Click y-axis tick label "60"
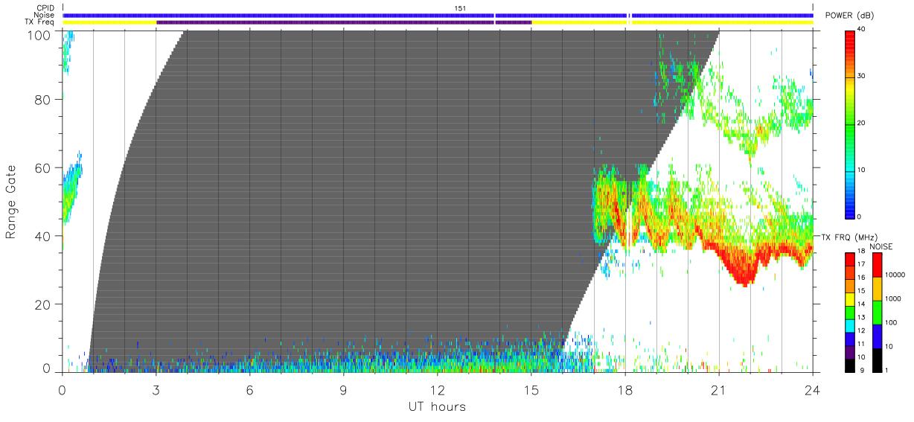Image resolution: width=914 pixels, height=422 pixels. tap(44, 167)
